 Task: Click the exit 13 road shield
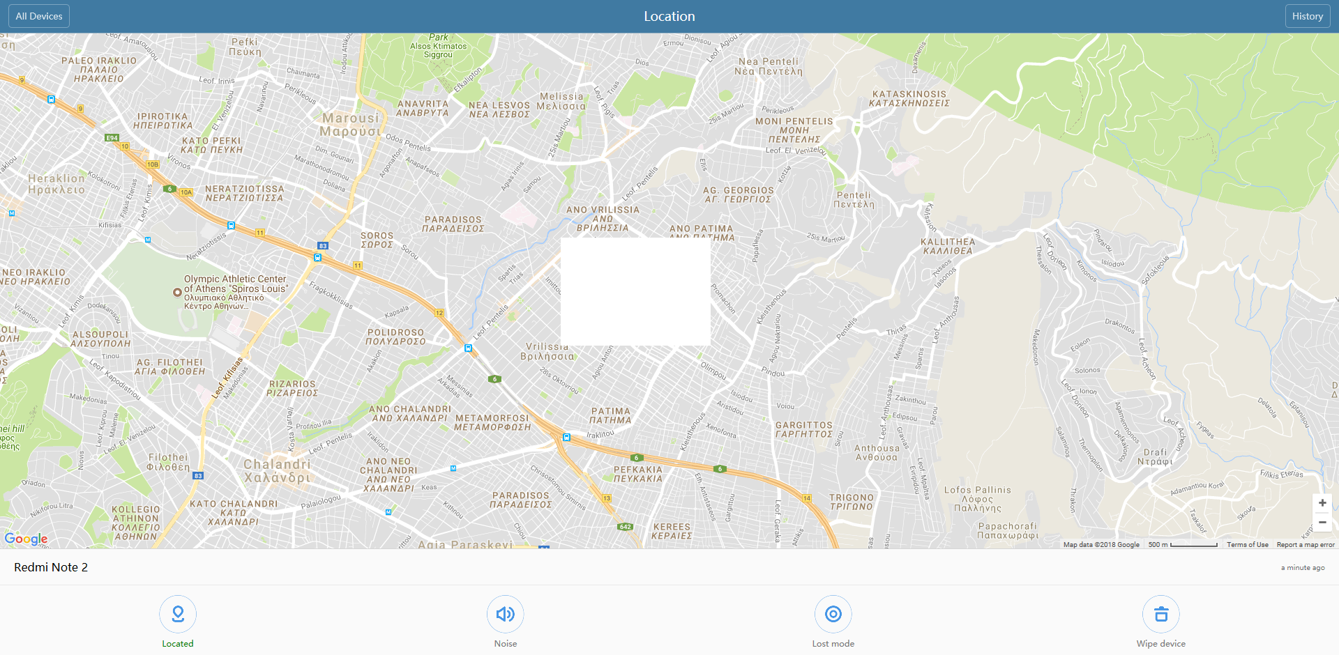tap(607, 498)
